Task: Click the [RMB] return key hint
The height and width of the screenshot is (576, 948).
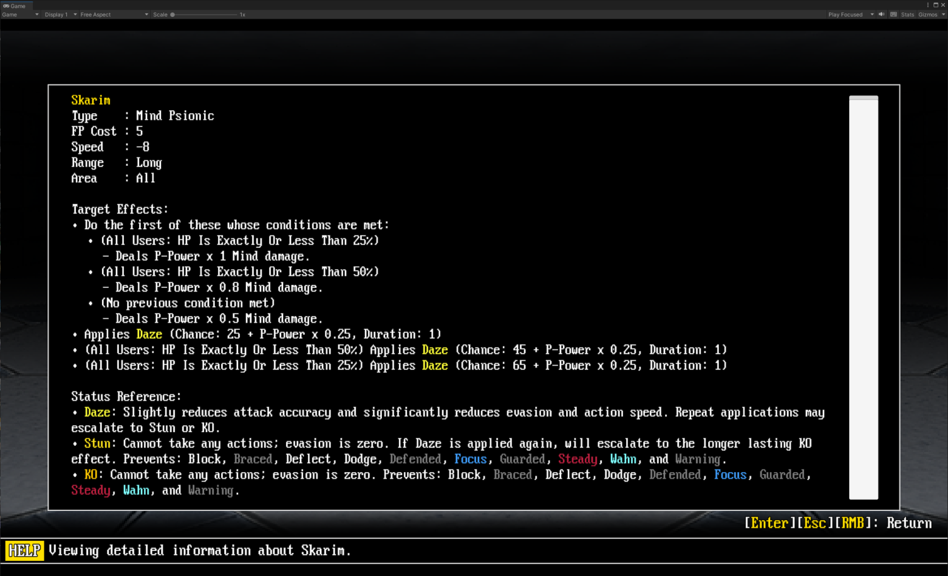Action: tap(853, 523)
